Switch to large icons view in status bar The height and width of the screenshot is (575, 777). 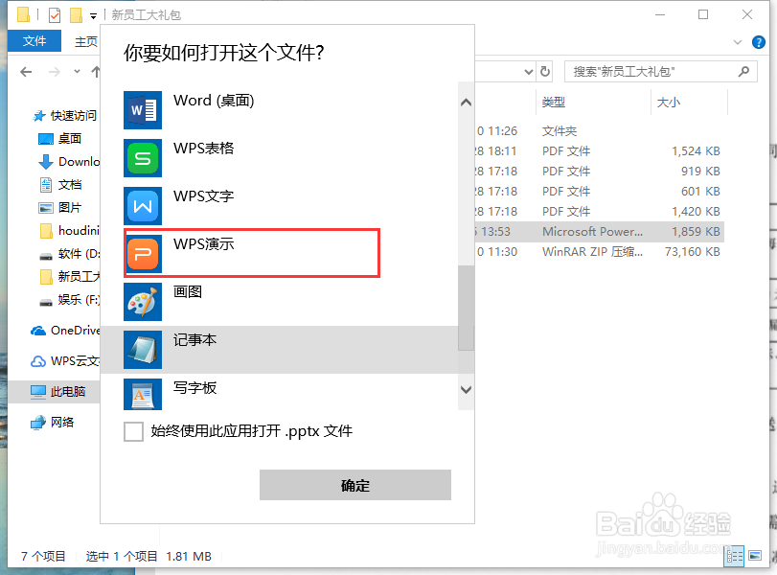click(x=755, y=556)
